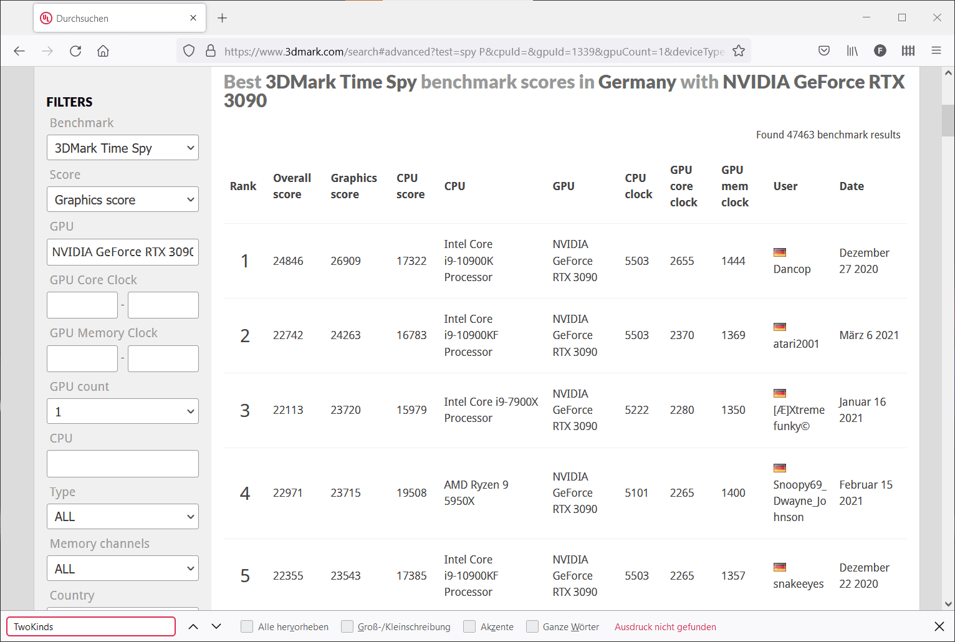This screenshot has width=955, height=642.
Task: Click the CPU score column header
Action: coord(410,186)
